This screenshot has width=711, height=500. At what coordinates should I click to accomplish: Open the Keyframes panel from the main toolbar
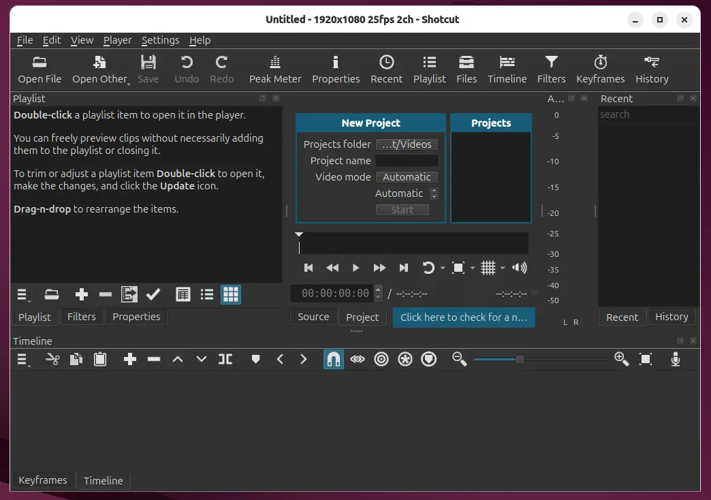coord(599,68)
